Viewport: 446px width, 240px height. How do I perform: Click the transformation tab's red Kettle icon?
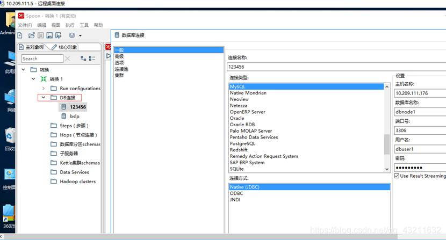click(x=108, y=47)
